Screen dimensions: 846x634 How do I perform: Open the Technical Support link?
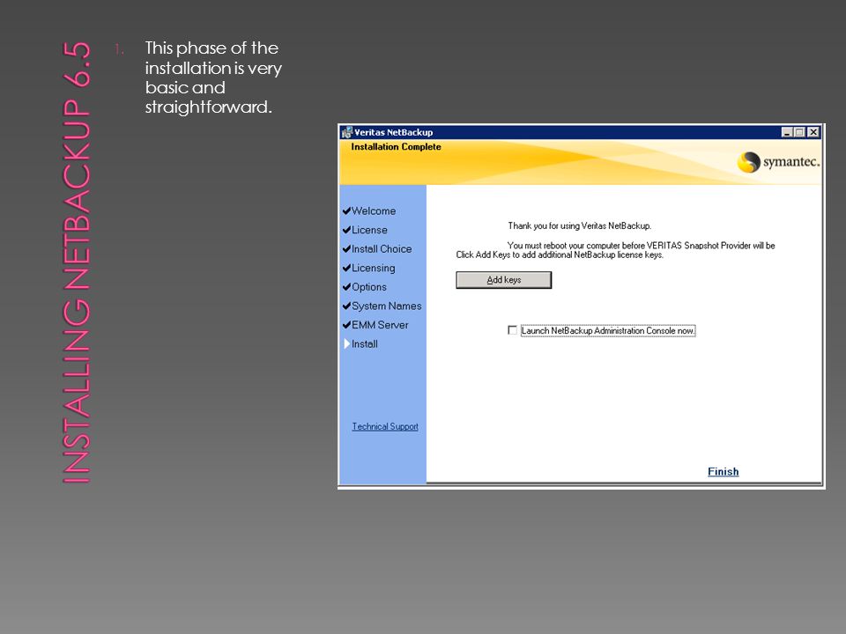click(385, 426)
